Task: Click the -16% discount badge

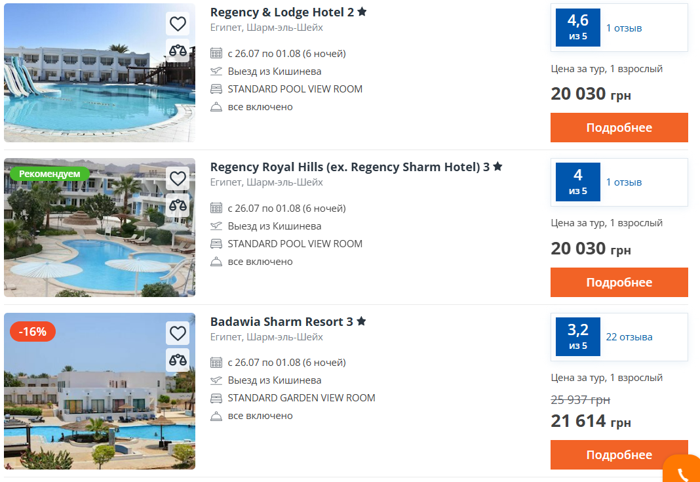Action: [x=33, y=332]
